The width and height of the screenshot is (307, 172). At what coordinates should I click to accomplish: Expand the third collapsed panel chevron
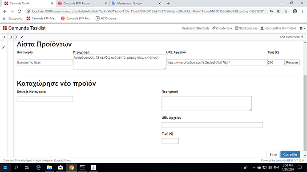(x=16, y=37)
